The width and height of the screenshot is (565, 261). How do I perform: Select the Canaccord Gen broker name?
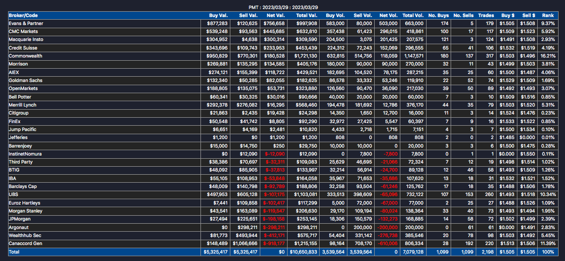coord(25,244)
